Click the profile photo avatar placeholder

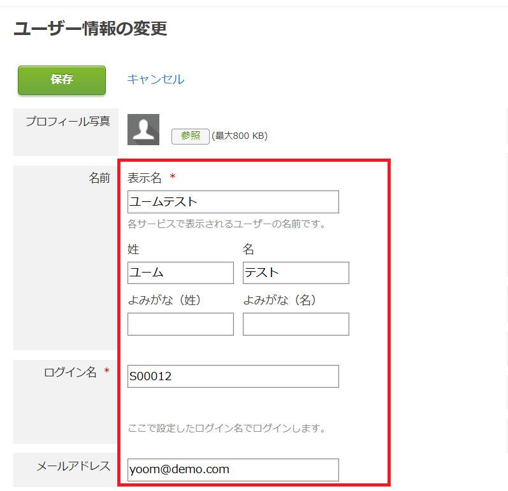[x=143, y=129]
